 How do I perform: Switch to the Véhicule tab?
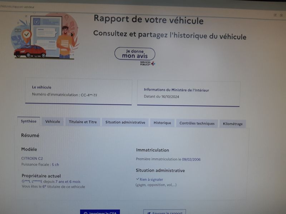click(53, 122)
